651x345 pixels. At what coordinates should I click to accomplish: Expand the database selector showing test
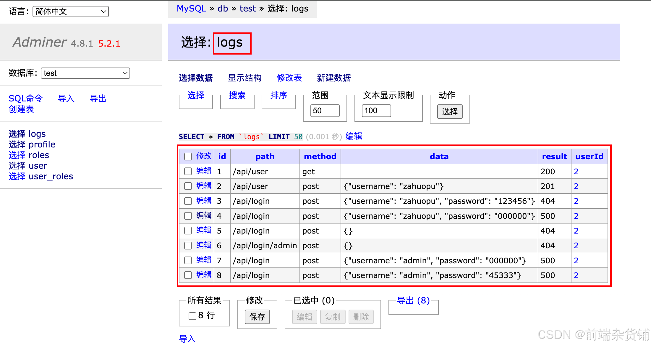coord(85,73)
